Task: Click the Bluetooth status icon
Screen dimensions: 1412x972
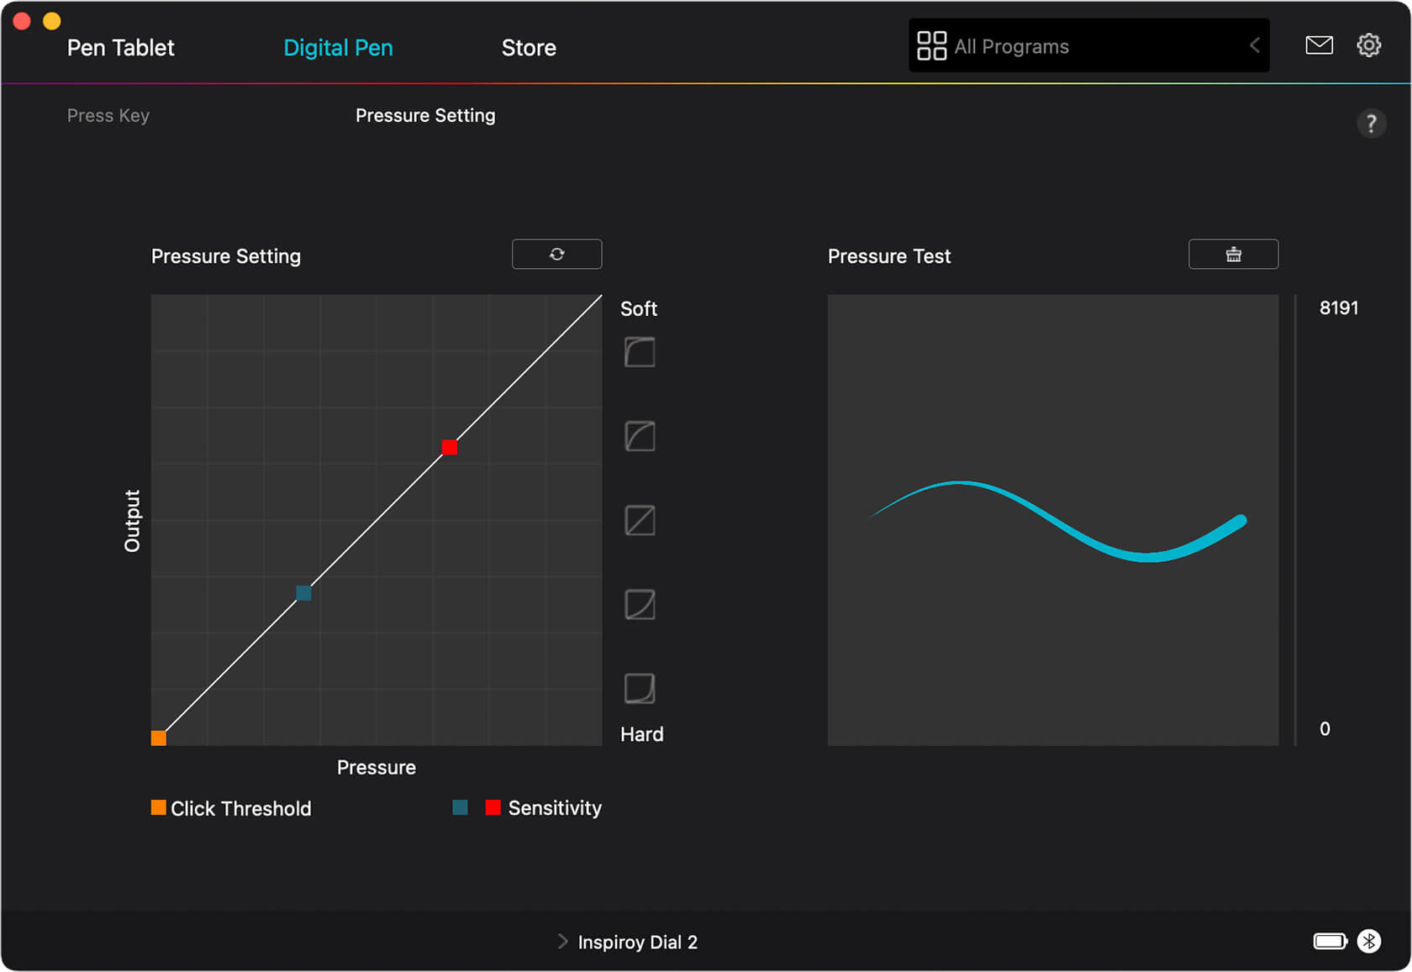Action: pos(1369,941)
